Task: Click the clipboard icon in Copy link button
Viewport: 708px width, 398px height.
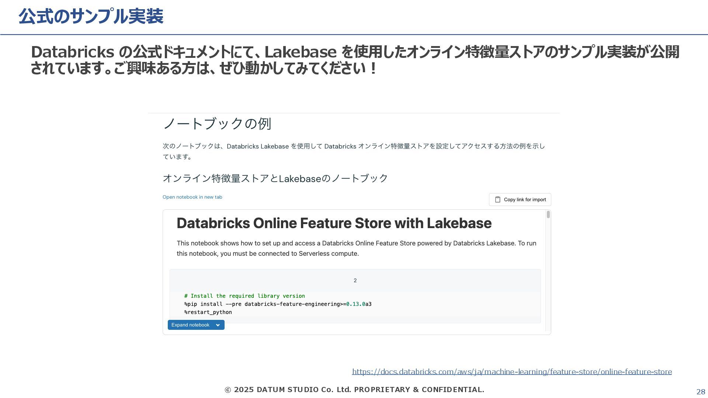Action: click(x=497, y=199)
